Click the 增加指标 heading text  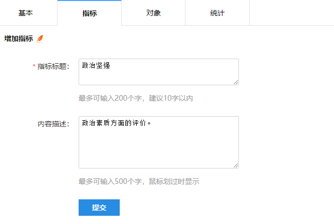click(x=18, y=39)
